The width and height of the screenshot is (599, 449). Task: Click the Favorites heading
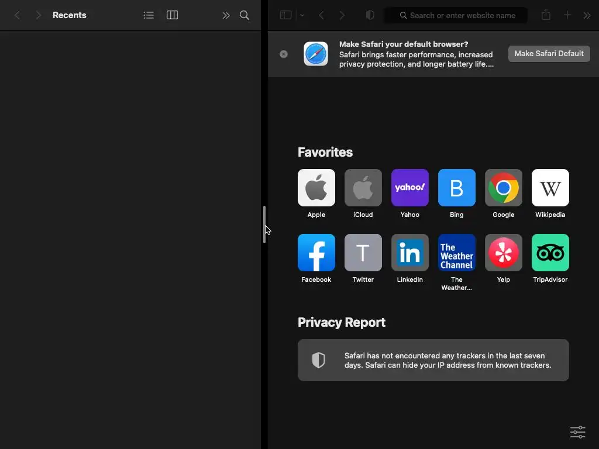pos(325,152)
